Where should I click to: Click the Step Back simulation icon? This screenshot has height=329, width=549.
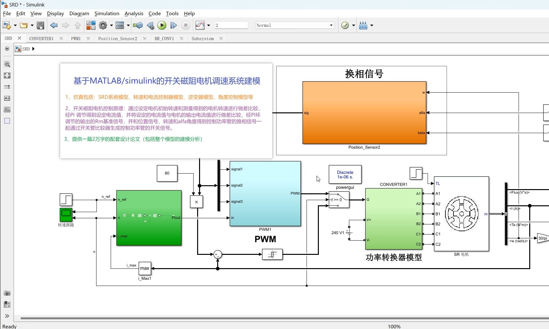[150, 25]
